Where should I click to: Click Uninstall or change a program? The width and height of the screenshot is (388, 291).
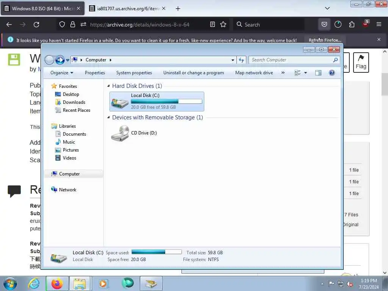pos(193,73)
